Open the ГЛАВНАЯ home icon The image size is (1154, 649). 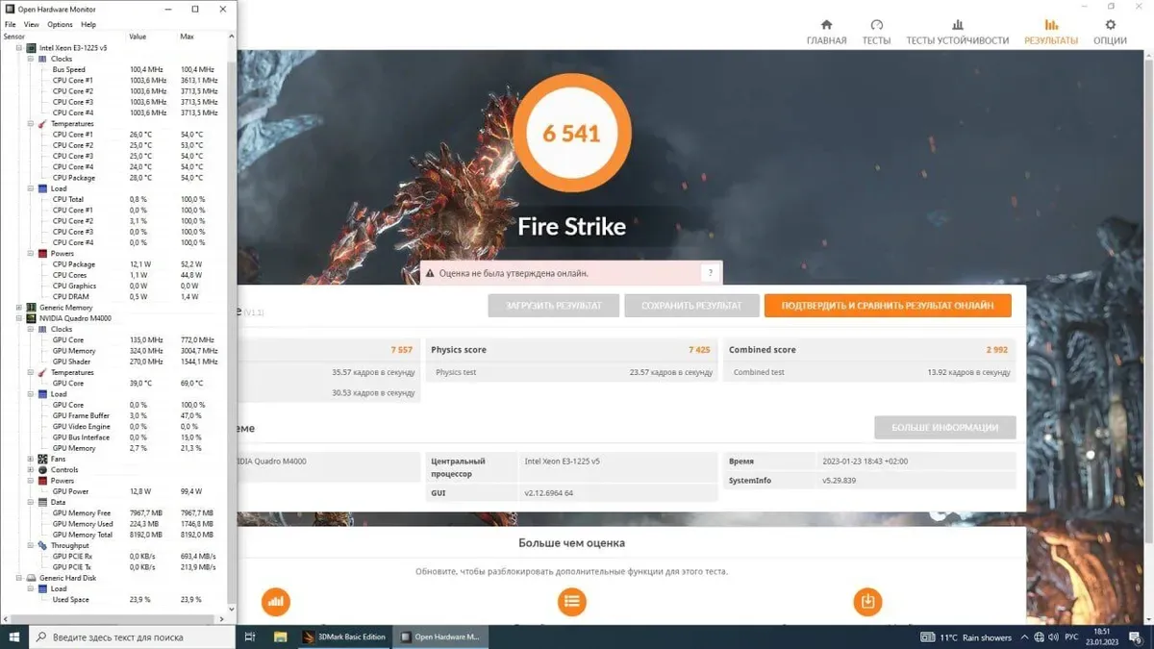click(x=826, y=25)
